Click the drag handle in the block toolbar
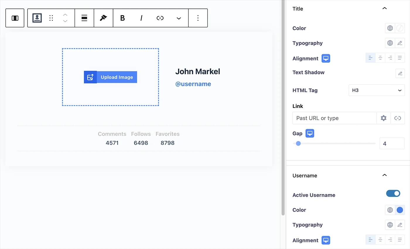 tap(51, 18)
